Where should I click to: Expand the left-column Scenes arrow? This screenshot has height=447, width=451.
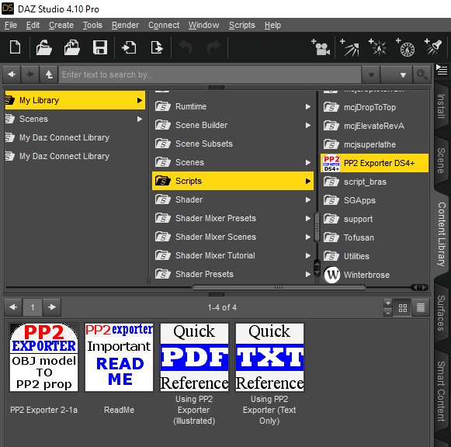[140, 119]
